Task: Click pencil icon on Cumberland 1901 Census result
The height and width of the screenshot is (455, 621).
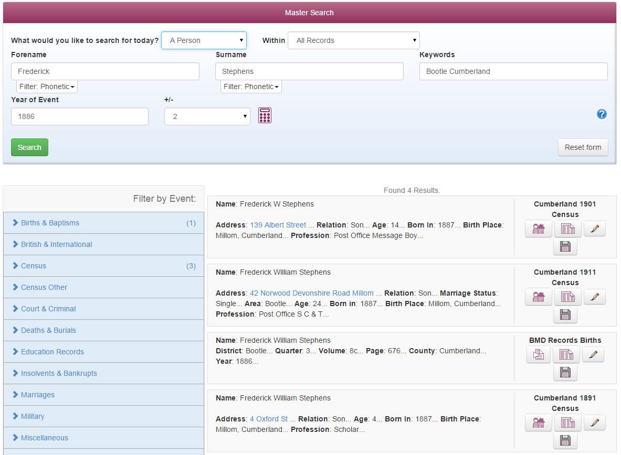Action: 594,229
